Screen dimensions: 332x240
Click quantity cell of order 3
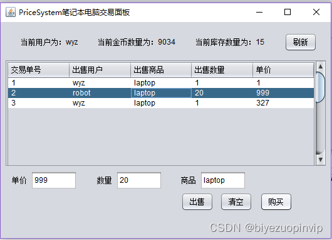click(222, 103)
